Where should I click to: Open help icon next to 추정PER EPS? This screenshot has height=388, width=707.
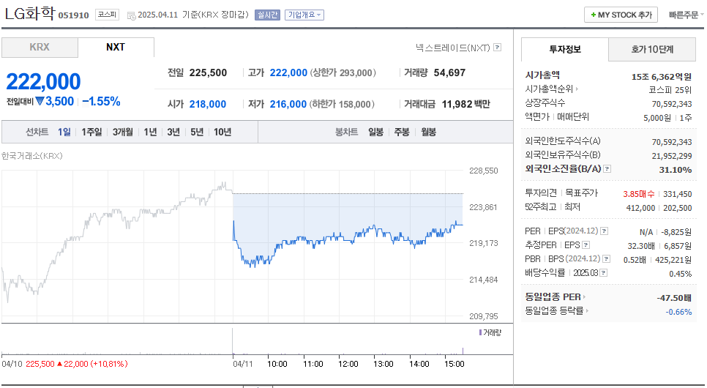click(x=586, y=245)
